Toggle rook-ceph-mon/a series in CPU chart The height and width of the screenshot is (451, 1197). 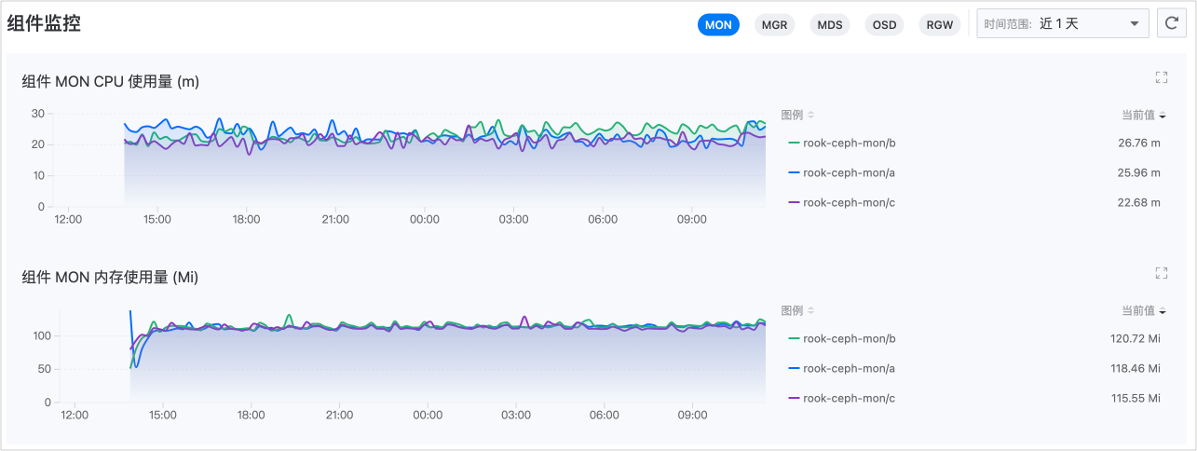point(849,172)
